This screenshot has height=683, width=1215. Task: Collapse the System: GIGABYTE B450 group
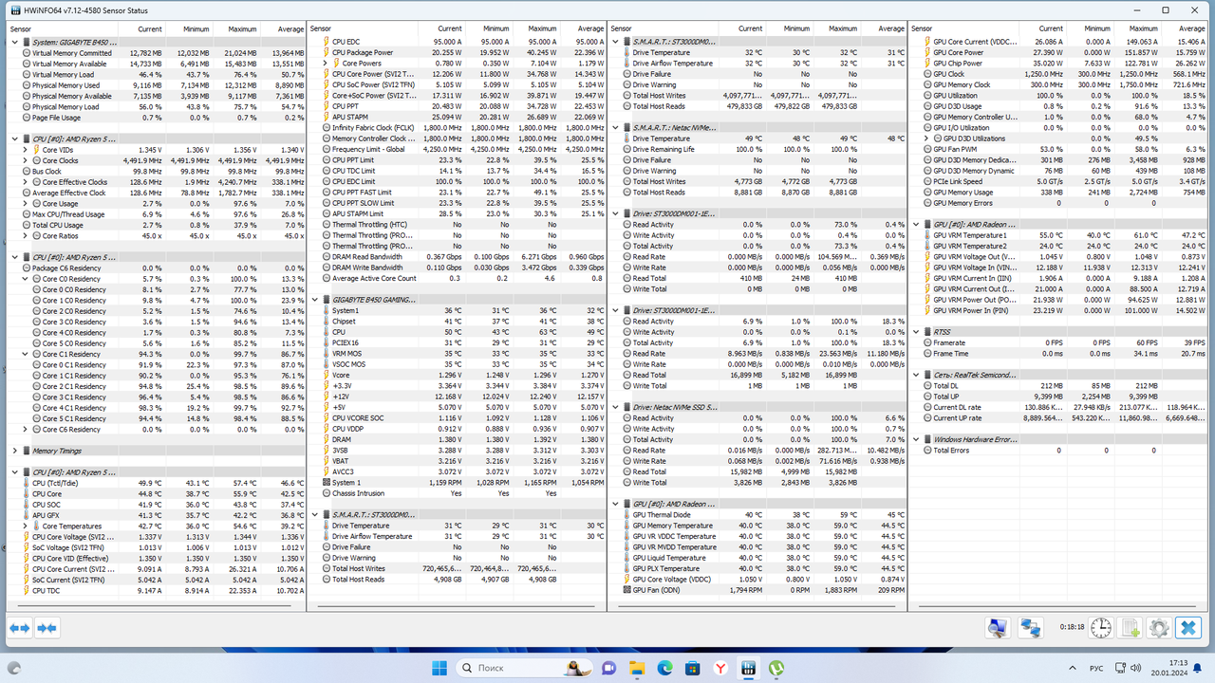pos(14,43)
